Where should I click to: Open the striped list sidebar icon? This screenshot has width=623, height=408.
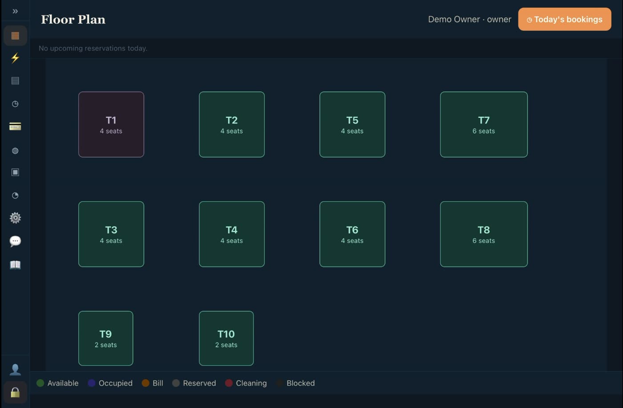point(15,81)
